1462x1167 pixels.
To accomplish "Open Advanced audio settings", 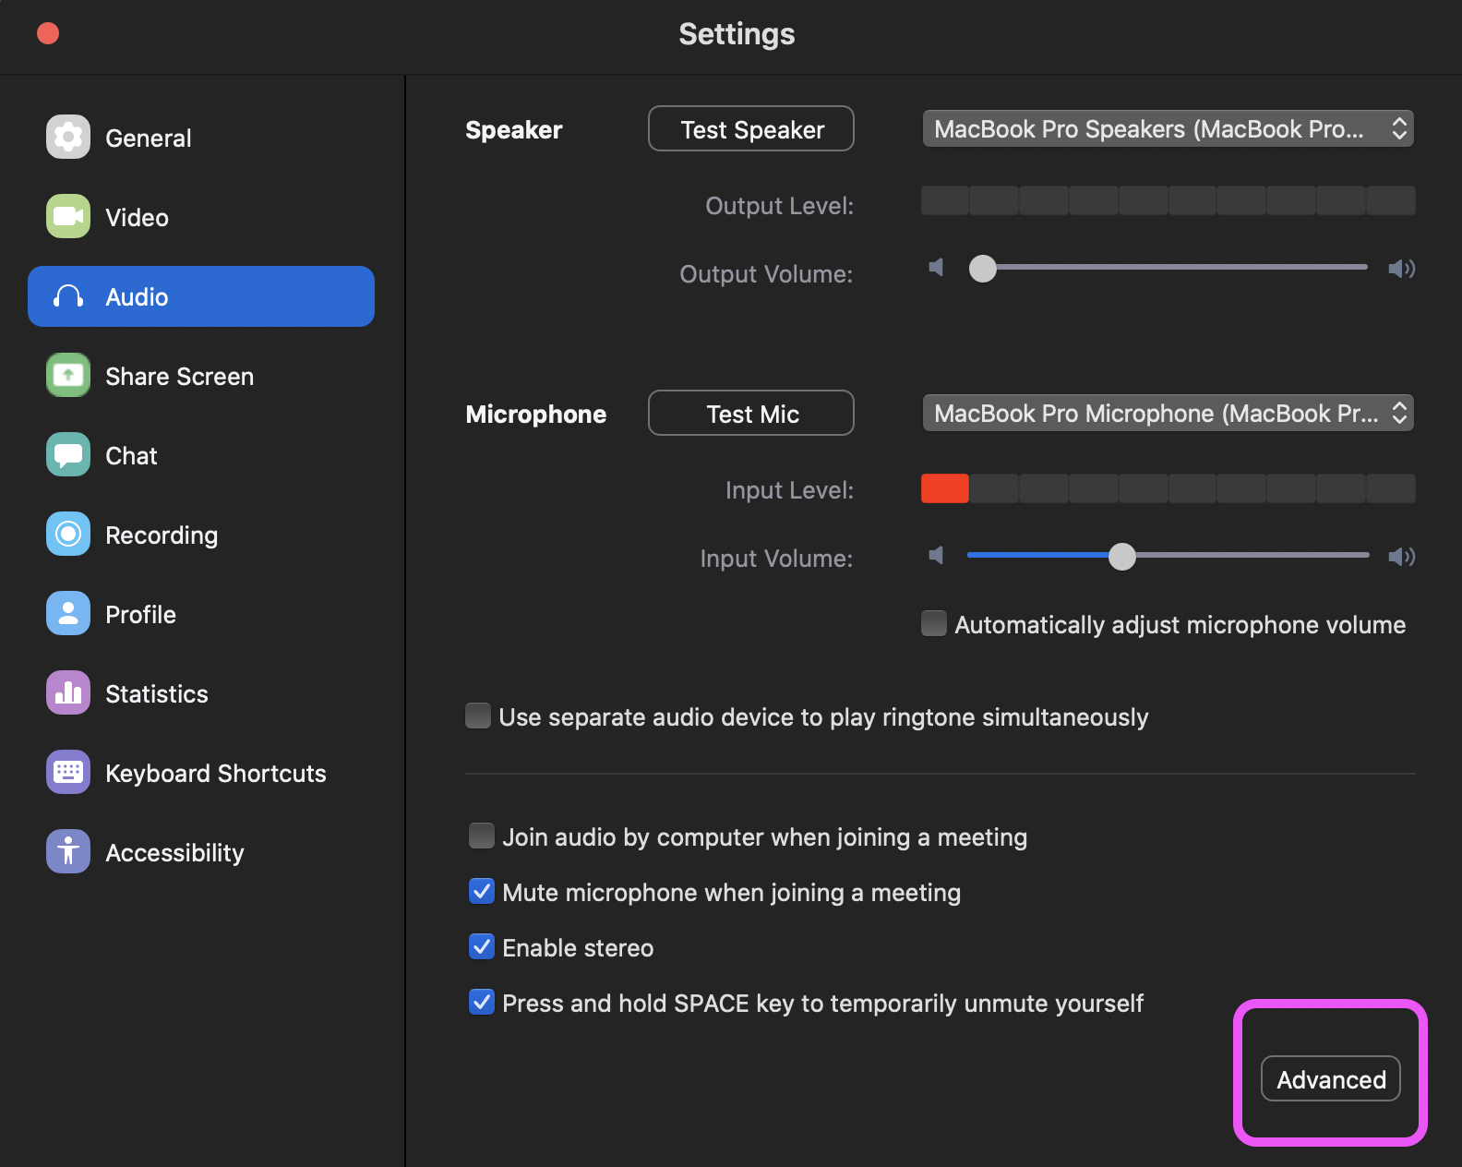I will click(x=1331, y=1078).
